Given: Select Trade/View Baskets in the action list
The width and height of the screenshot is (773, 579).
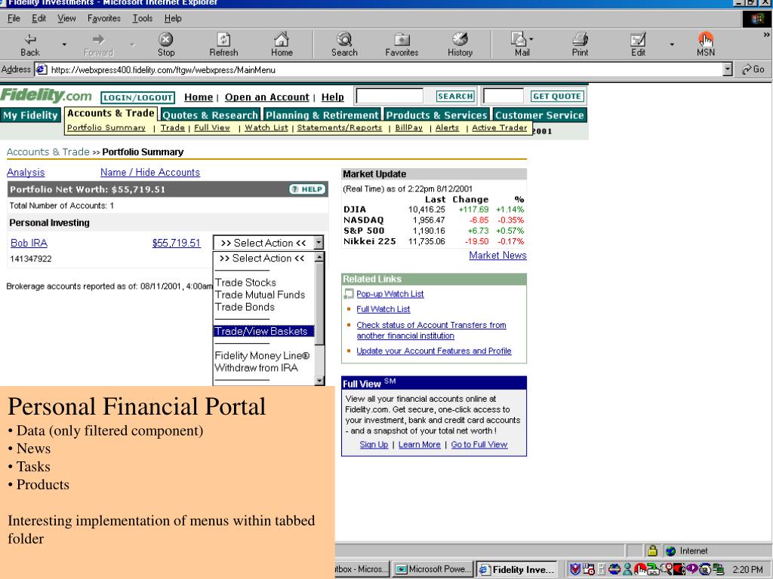Looking at the screenshot, I should pos(263,332).
